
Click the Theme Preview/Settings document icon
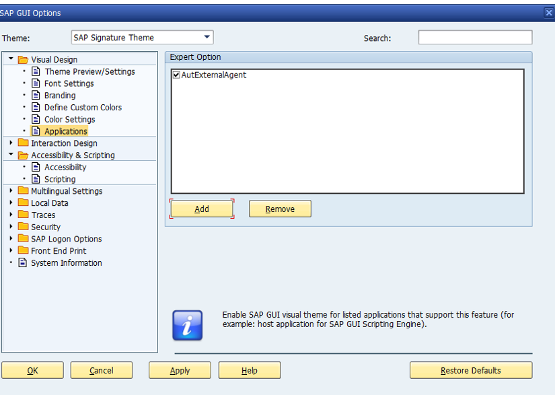(x=36, y=71)
